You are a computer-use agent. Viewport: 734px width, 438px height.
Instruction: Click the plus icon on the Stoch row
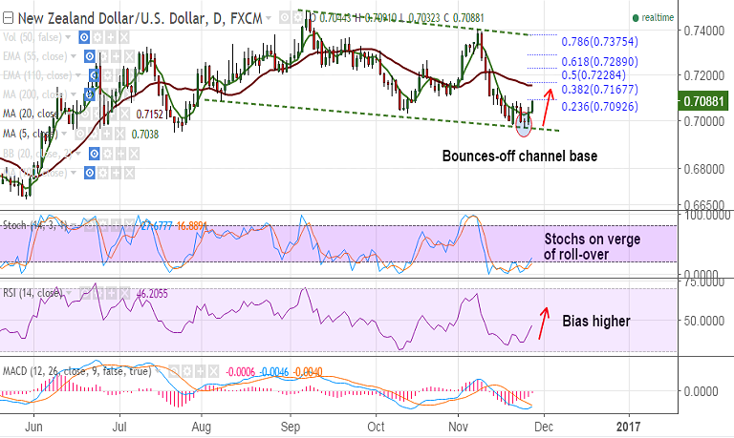pos(116,225)
